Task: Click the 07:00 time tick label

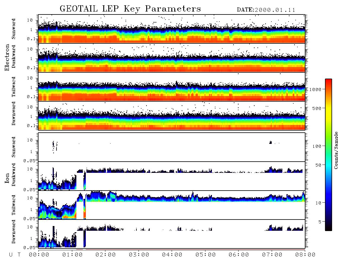Action: [272, 255]
